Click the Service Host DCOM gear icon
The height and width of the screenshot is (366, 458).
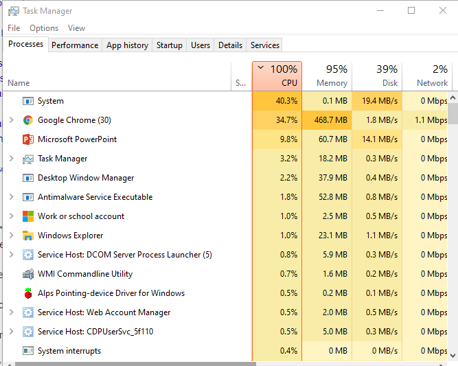pyautogui.click(x=28, y=255)
